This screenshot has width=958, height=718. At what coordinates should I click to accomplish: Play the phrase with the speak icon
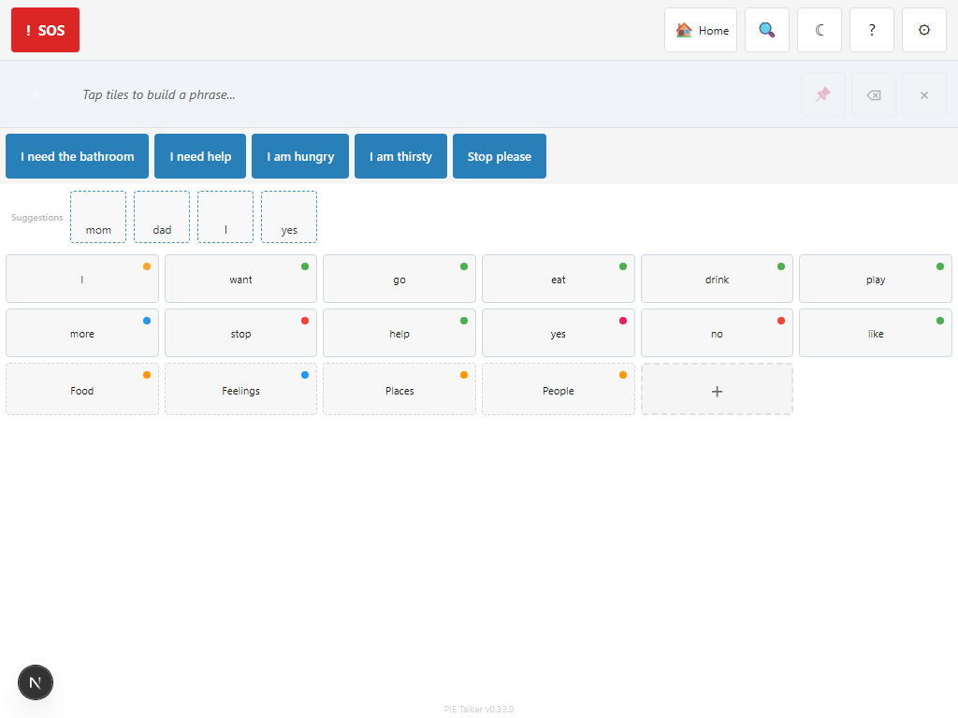coord(37,94)
